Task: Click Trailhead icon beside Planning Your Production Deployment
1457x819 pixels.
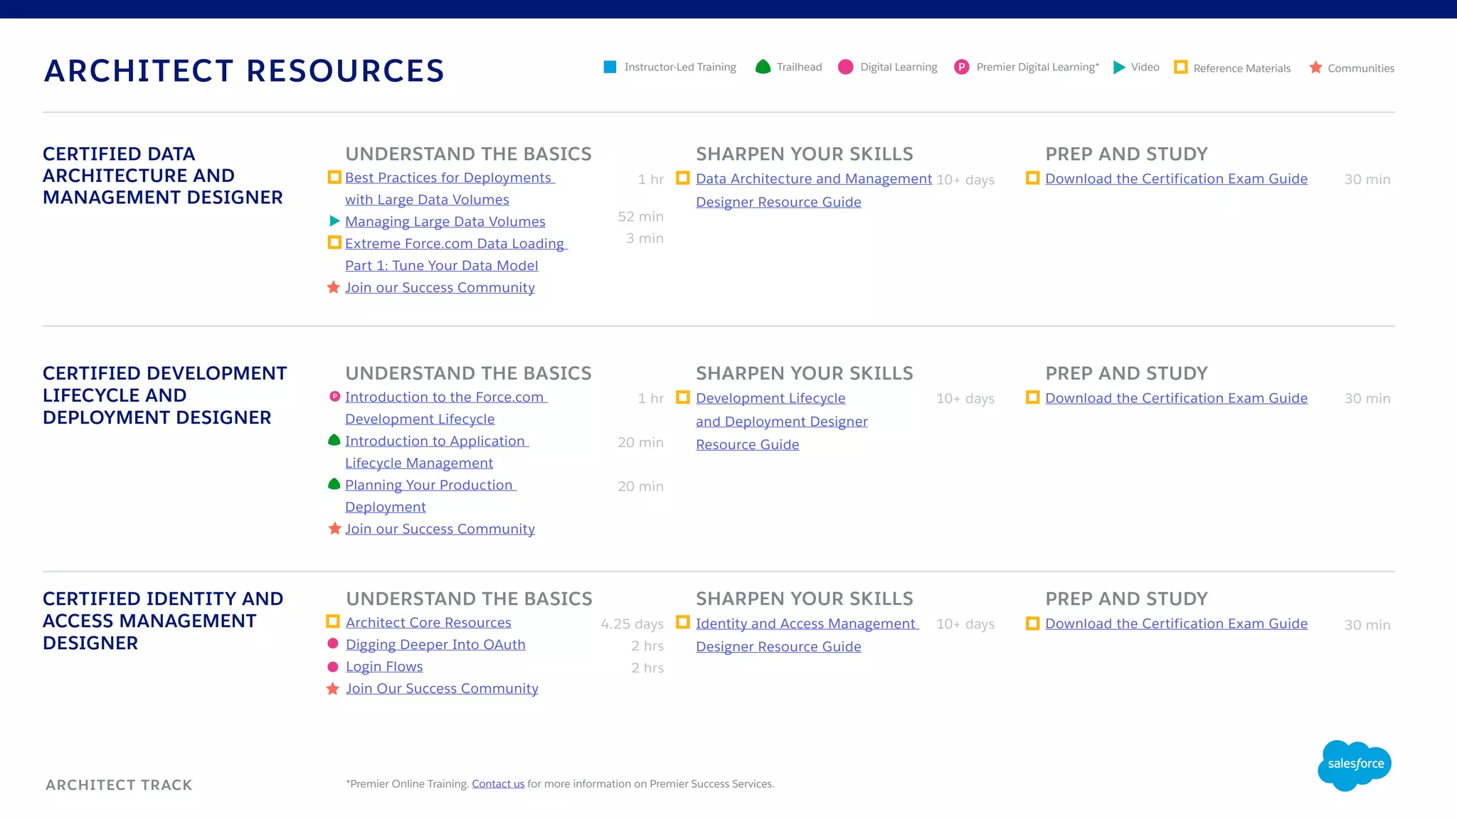Action: (334, 484)
